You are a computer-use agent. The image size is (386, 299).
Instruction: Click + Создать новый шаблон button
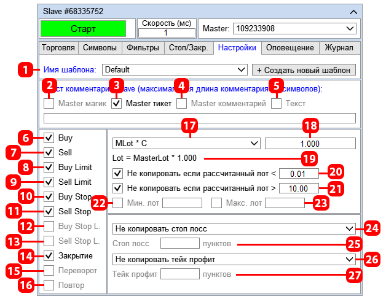coord(304,70)
